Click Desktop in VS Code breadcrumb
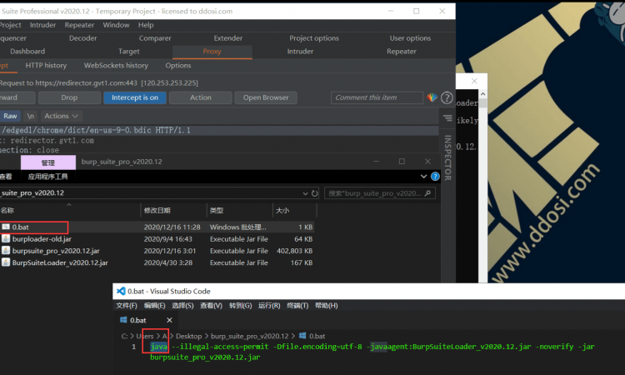This screenshot has width=625, height=375. (189, 336)
